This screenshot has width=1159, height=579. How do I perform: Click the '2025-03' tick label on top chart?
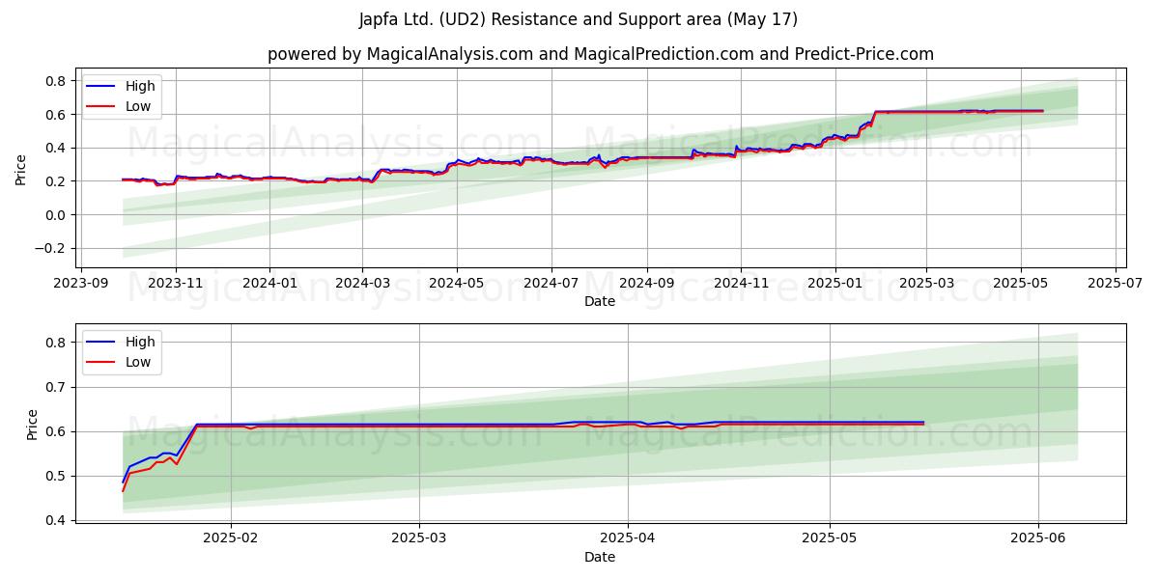coord(925,283)
